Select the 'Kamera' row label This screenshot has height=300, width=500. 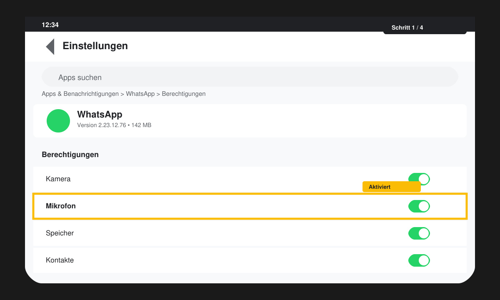point(58,179)
